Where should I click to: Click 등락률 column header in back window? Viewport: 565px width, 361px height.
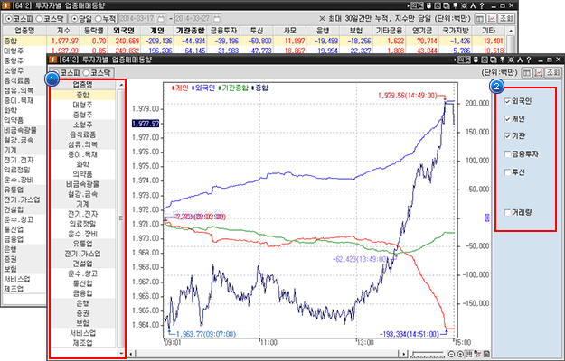click(x=93, y=31)
